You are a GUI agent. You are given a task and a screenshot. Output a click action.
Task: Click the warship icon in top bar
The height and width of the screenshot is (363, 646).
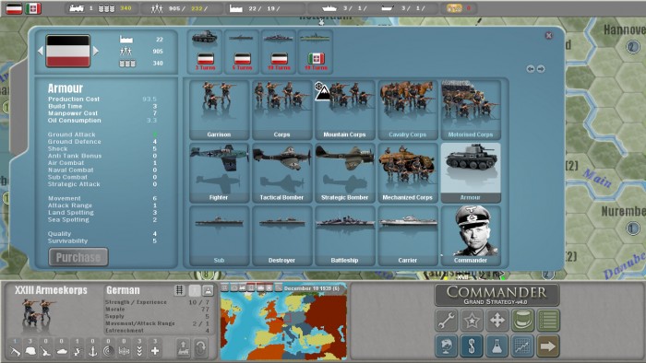(x=329, y=8)
